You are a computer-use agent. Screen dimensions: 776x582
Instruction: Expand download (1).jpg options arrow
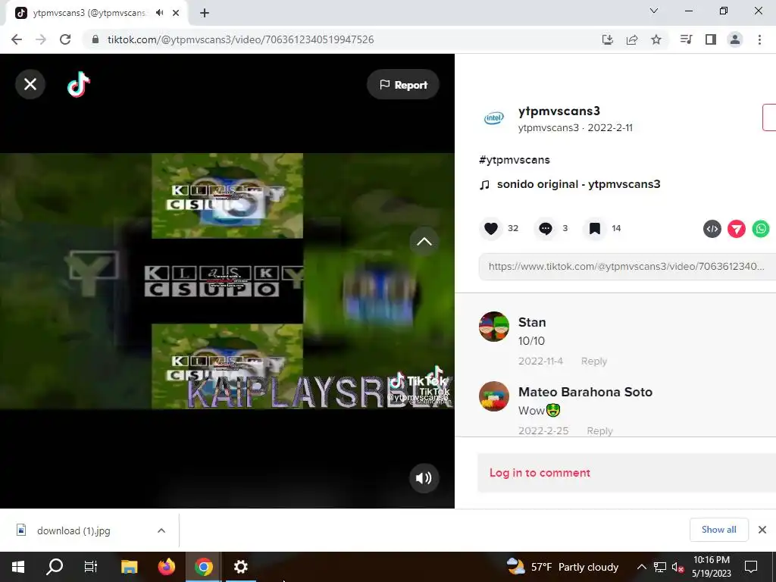coord(161,530)
